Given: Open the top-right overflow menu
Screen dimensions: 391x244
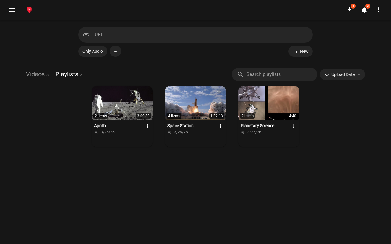Looking at the screenshot, I should click(379, 10).
